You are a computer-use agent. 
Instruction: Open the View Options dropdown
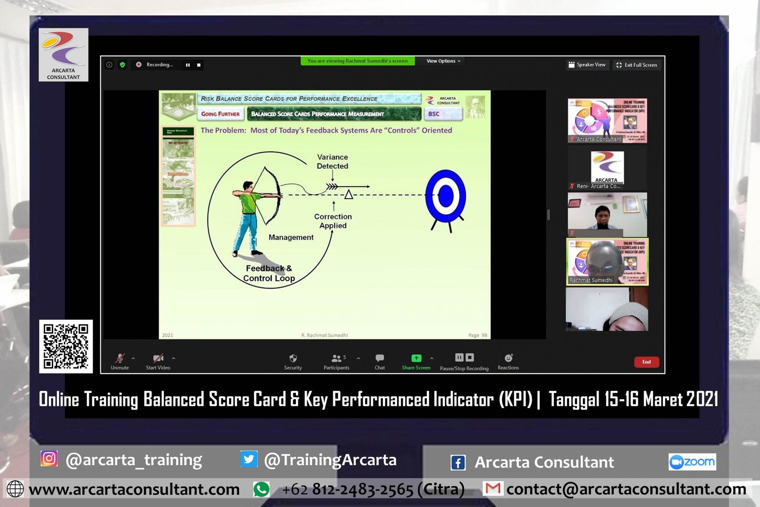pos(443,61)
